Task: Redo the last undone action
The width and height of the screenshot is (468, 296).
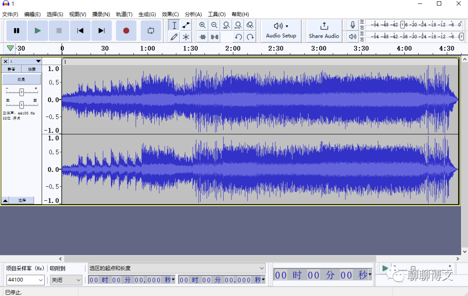Action: point(250,37)
